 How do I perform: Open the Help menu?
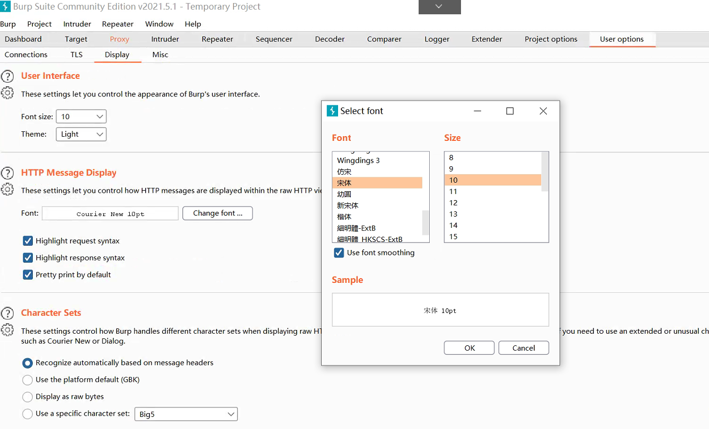tap(193, 24)
